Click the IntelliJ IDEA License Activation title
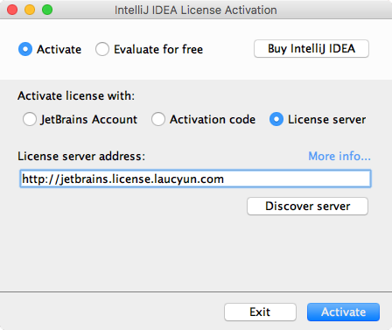392x330 pixels. coord(196,10)
